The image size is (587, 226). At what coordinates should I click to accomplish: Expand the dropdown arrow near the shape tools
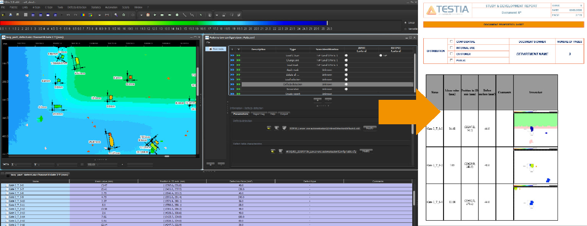(141, 15)
